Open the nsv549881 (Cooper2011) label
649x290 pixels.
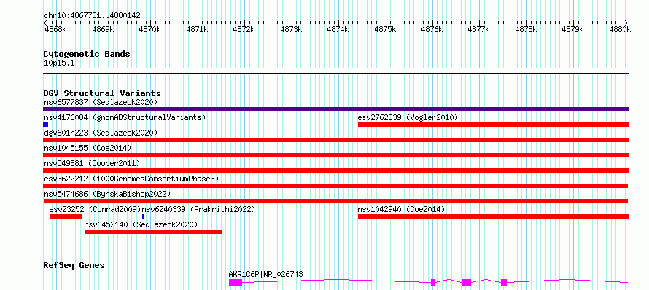(92, 163)
